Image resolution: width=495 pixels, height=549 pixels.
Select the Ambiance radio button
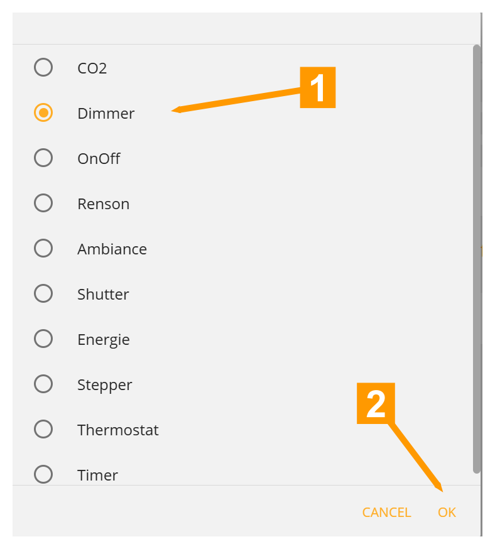(43, 248)
